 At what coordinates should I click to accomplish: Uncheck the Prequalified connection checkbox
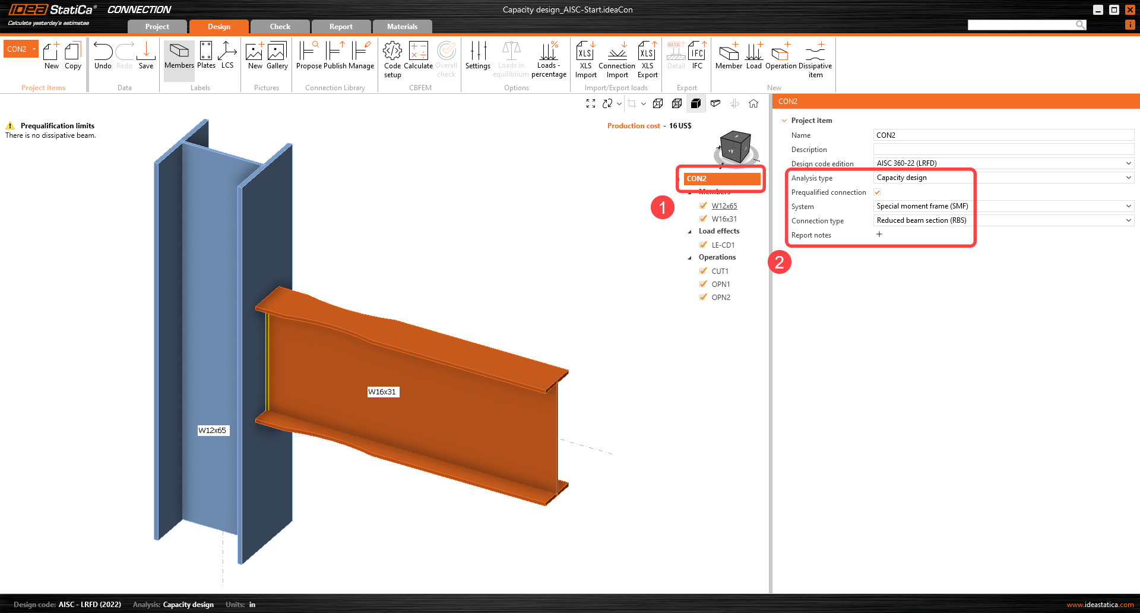pos(877,192)
